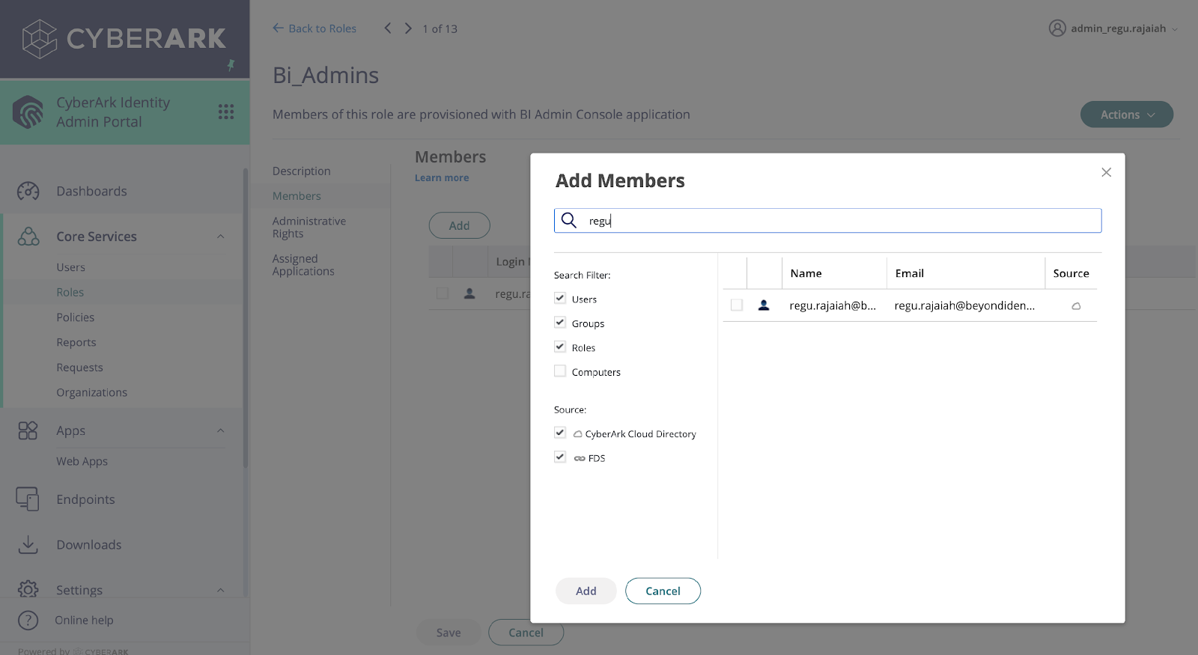Click the user icon in the regu.rajaiah result row

[764, 305]
